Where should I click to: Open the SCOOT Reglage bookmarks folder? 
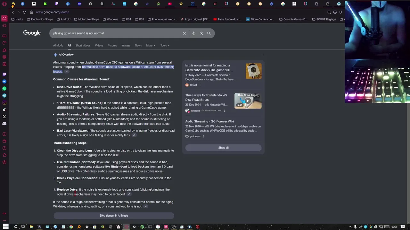324,19
